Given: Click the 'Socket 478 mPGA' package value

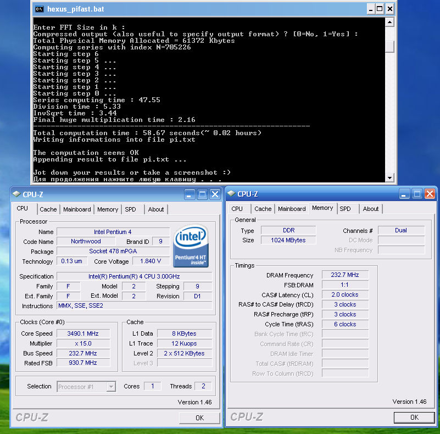Looking at the screenshot, I should coord(113,251).
